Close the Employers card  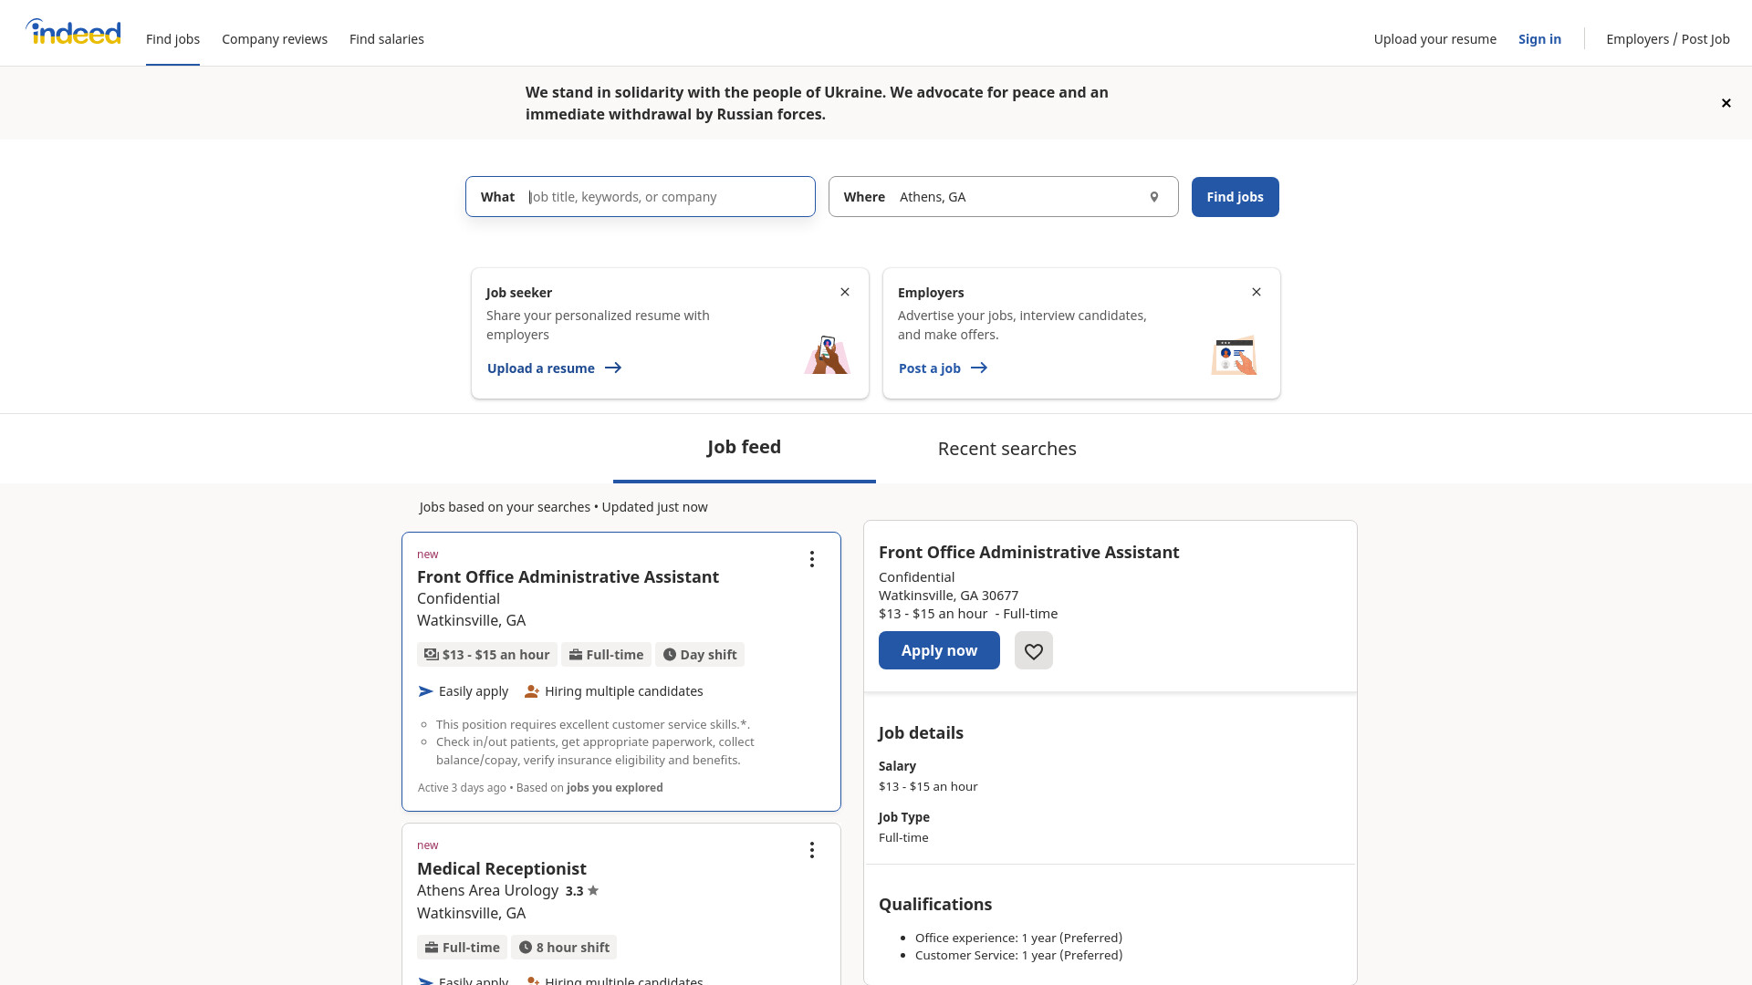click(1257, 292)
